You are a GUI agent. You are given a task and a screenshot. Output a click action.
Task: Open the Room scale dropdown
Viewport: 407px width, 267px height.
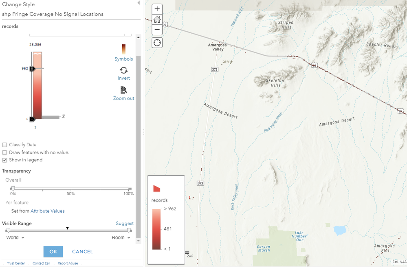(x=121, y=238)
